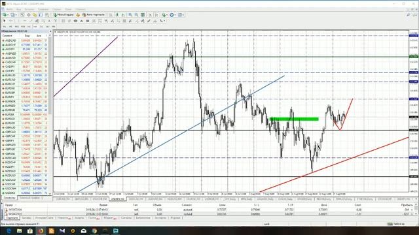Open the Templates toolbar icon
Image resolution: width=419 pixels, height=235 pixels.
click(181, 14)
